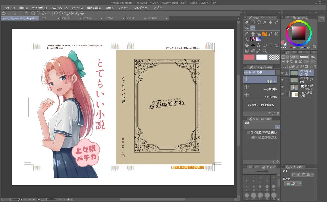Open the sub tool palette hamburger menu
The height and width of the screenshot is (202, 327).
[245, 67]
